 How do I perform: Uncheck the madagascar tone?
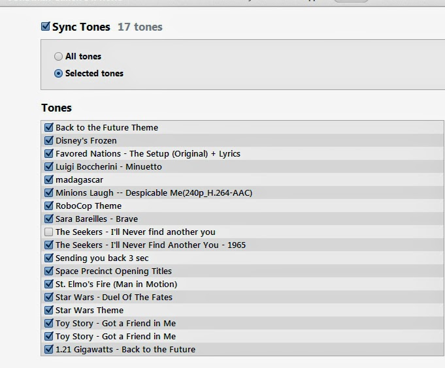point(49,180)
